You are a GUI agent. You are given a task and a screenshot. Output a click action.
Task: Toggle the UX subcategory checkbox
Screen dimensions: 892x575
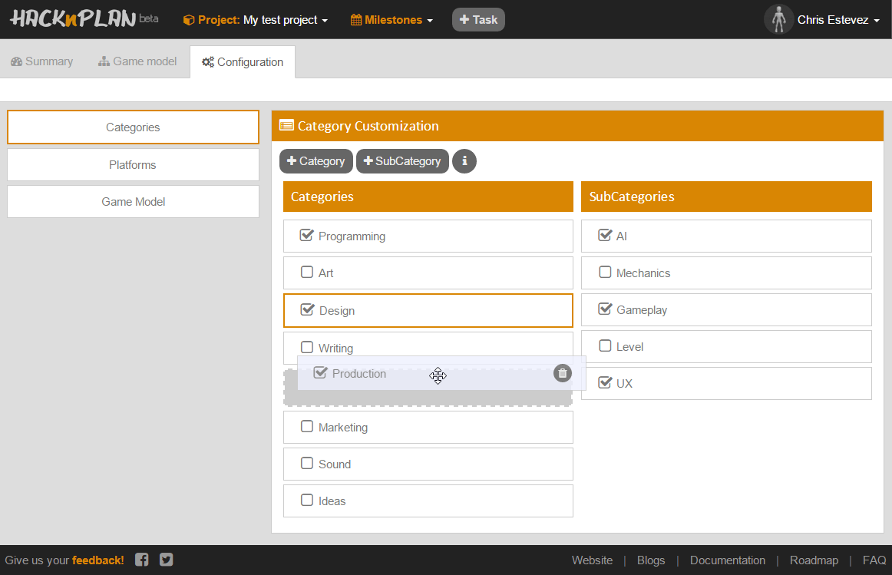[x=605, y=382]
